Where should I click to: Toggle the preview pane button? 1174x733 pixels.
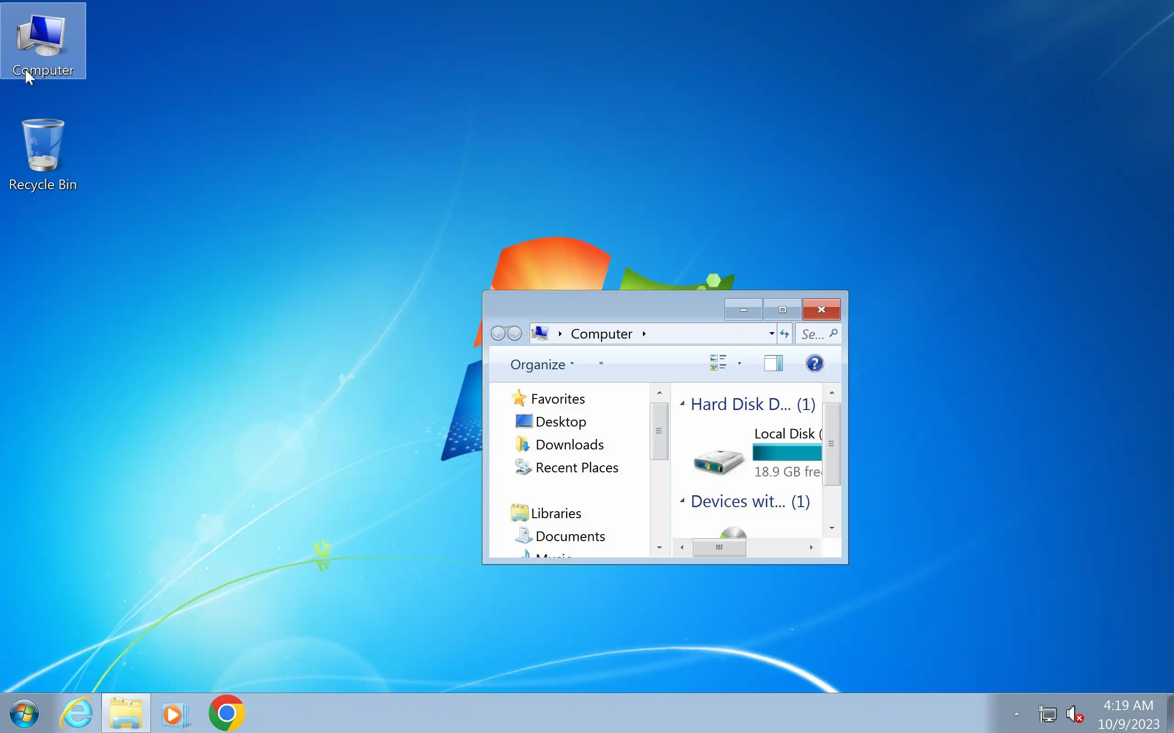[773, 364]
